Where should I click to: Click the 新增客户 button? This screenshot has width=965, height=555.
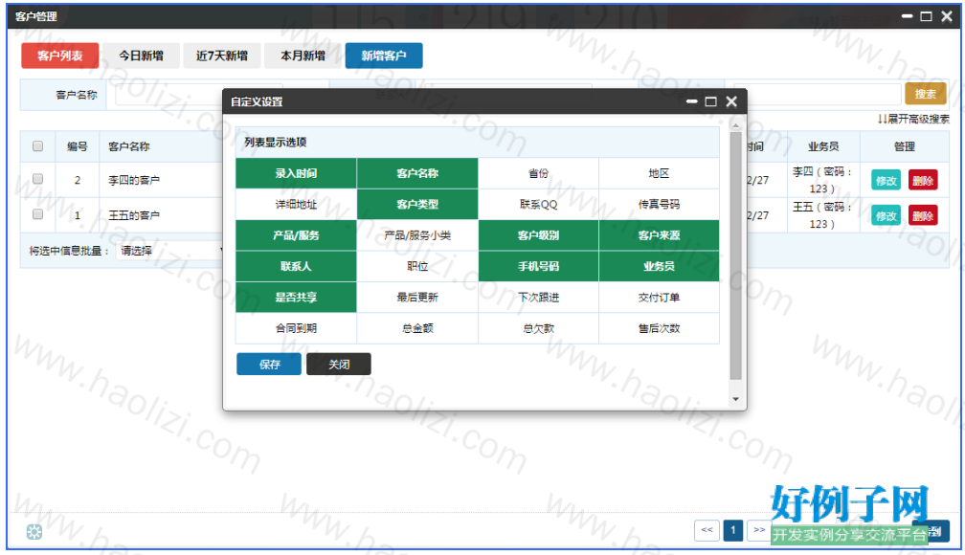coord(383,55)
